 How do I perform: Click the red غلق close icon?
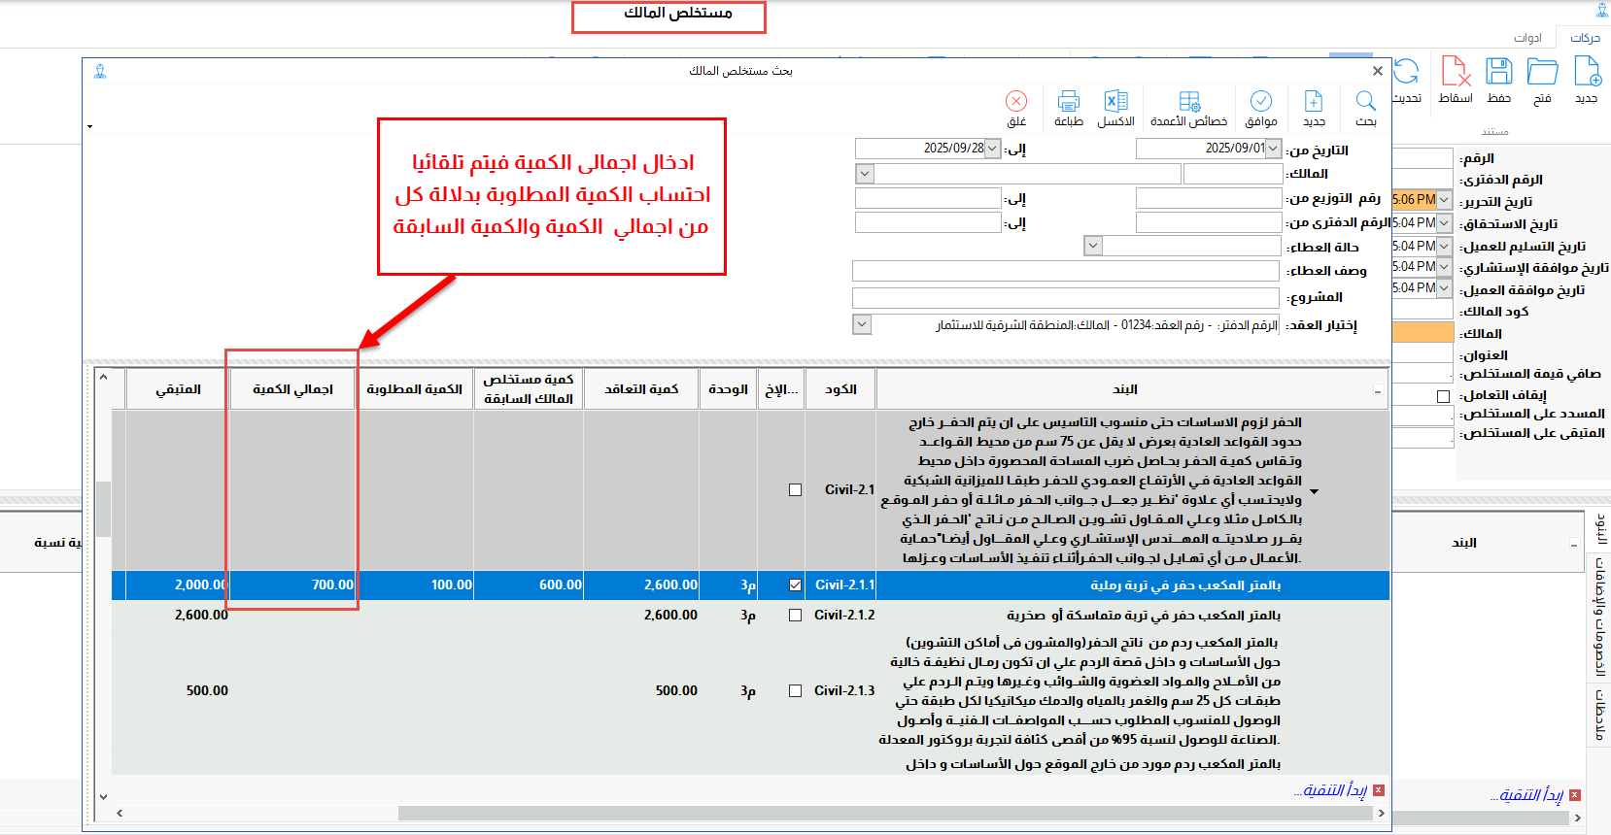pos(1016,102)
